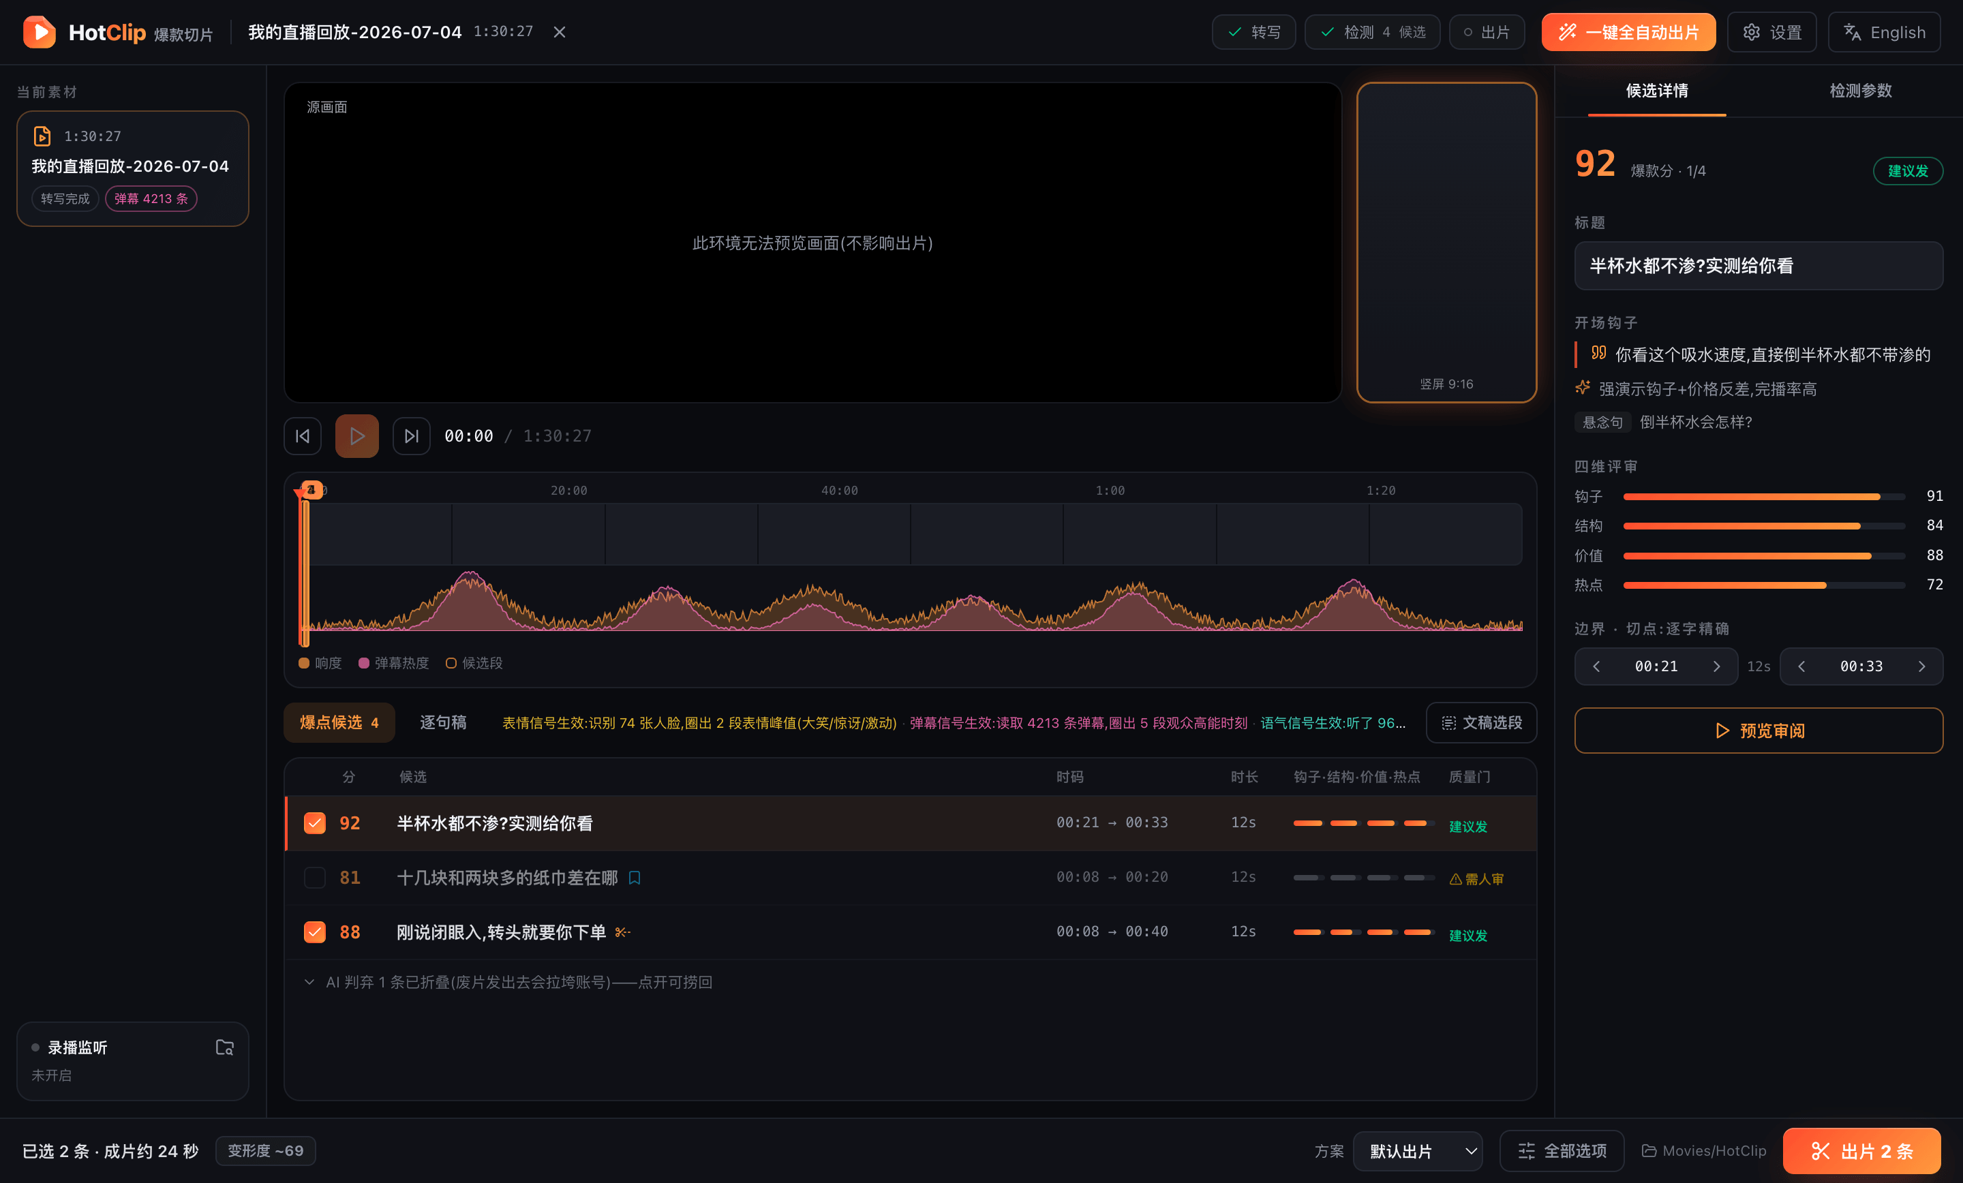Click the magic wand 一键全自动出片 button
The width and height of the screenshot is (1963, 1183).
point(1628,32)
